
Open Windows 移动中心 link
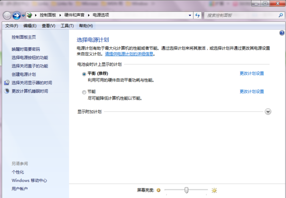pos(30,180)
